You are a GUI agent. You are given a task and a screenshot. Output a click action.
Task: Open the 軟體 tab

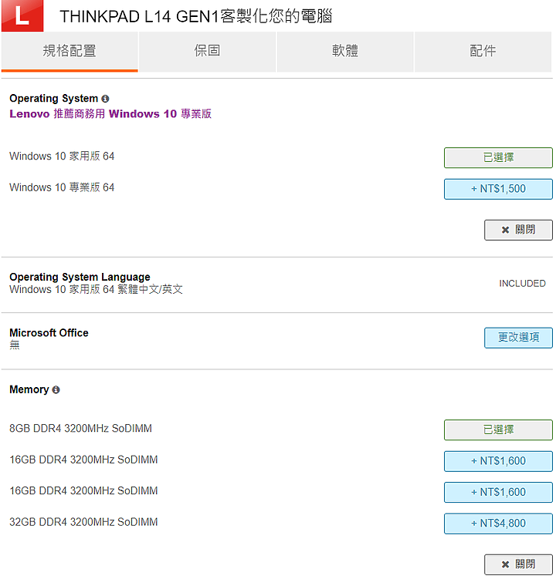345,51
